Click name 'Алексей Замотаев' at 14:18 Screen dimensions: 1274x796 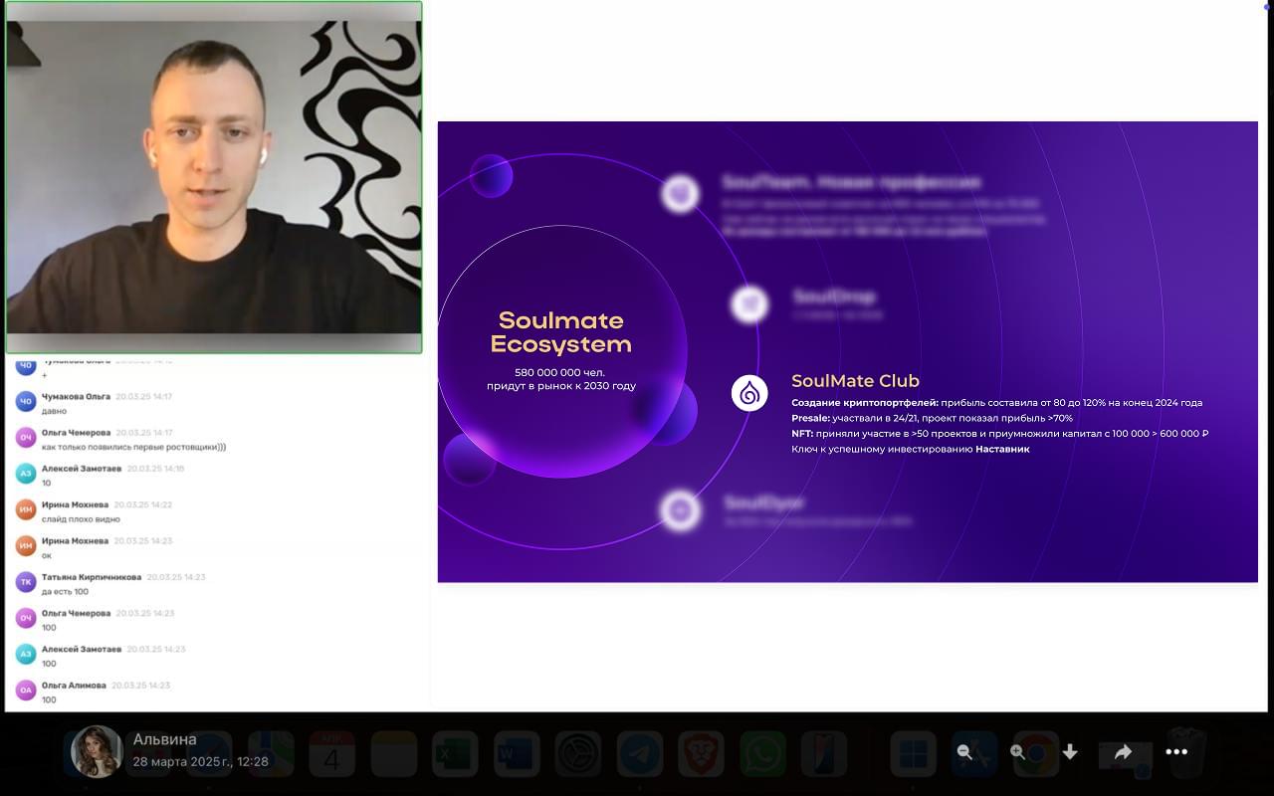(x=82, y=468)
